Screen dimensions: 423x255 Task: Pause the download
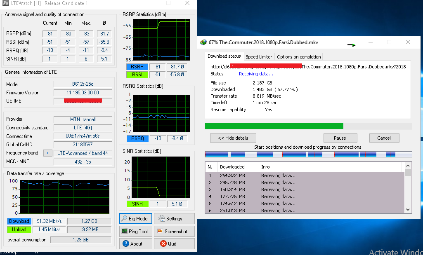340,138
